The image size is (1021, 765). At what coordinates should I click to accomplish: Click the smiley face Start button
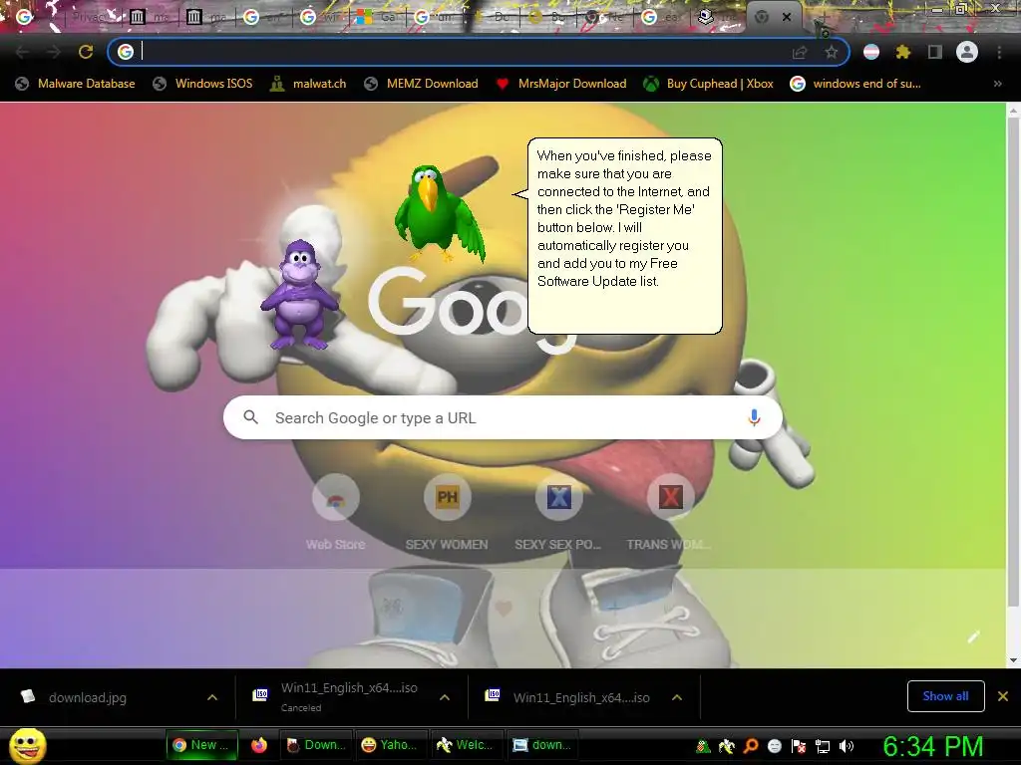pyautogui.click(x=28, y=745)
